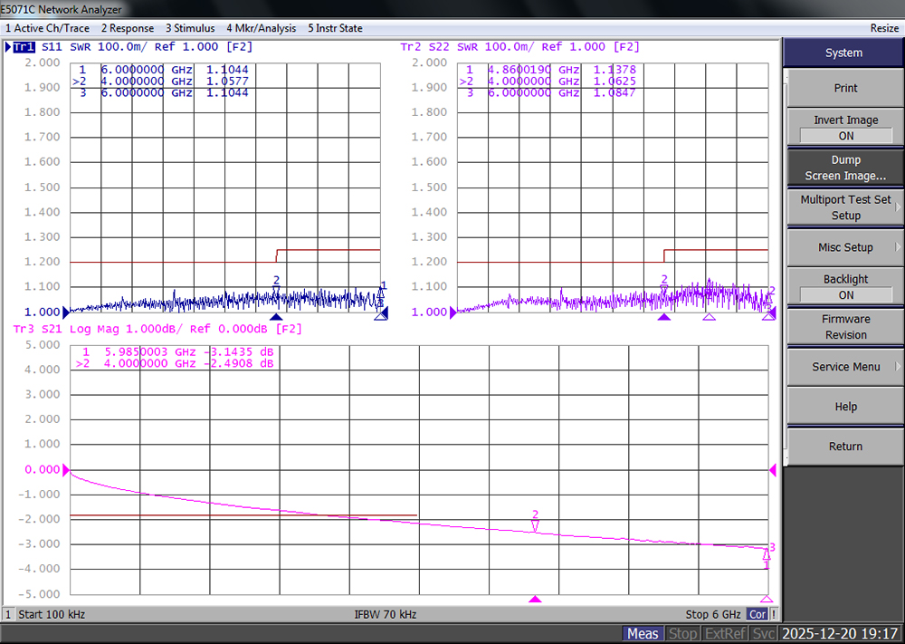Open the Response menu

point(128,28)
